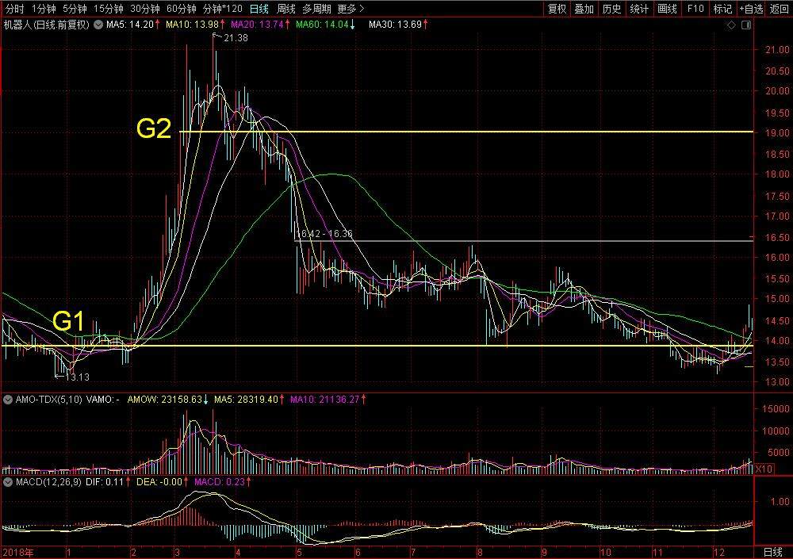
Task: Click the 16.50 price axis label
Action: pos(777,237)
